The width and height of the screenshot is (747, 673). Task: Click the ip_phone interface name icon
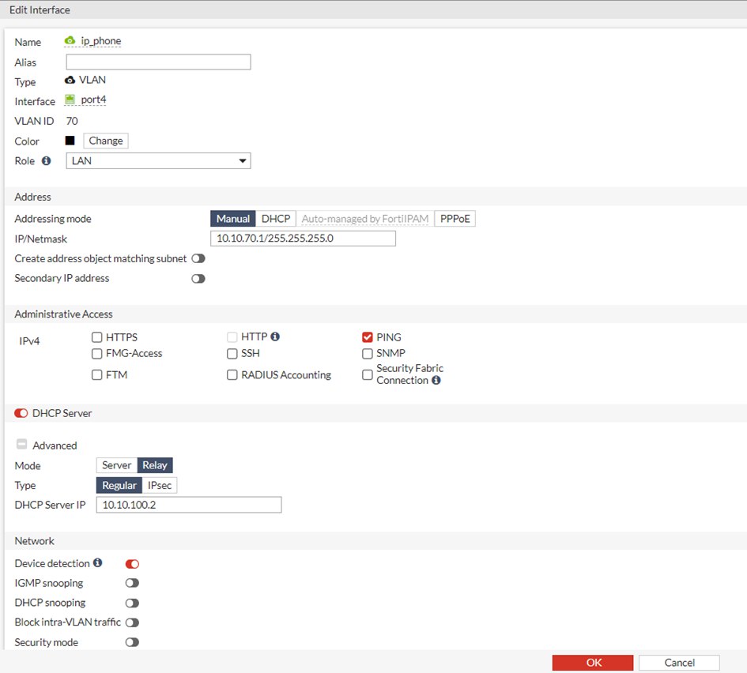[70, 41]
